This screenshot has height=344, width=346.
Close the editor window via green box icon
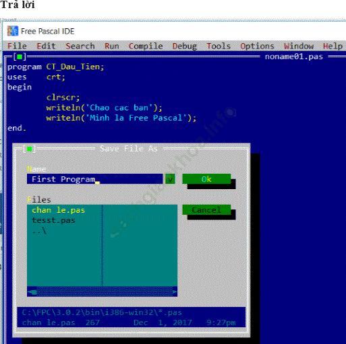point(20,57)
